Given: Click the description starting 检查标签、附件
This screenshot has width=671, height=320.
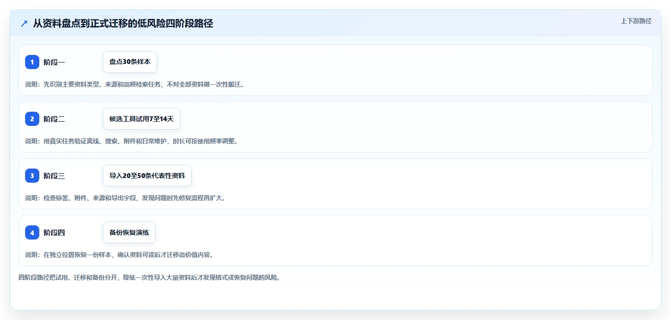Looking at the screenshot, I should pos(125,198).
